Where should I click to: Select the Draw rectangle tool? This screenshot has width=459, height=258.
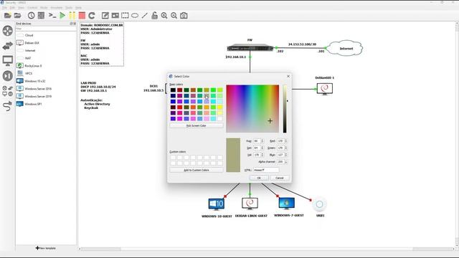coord(125,16)
